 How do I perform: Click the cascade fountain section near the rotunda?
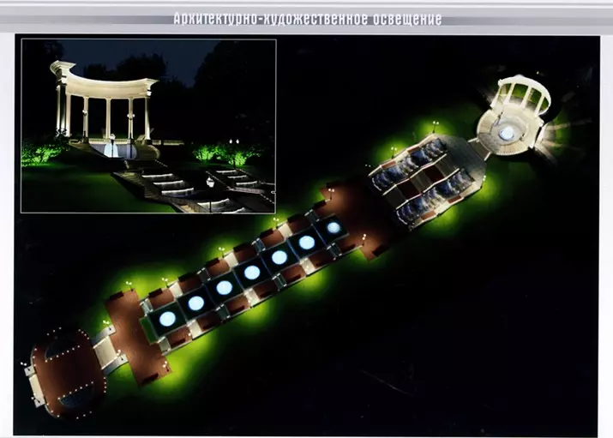coord(426,182)
